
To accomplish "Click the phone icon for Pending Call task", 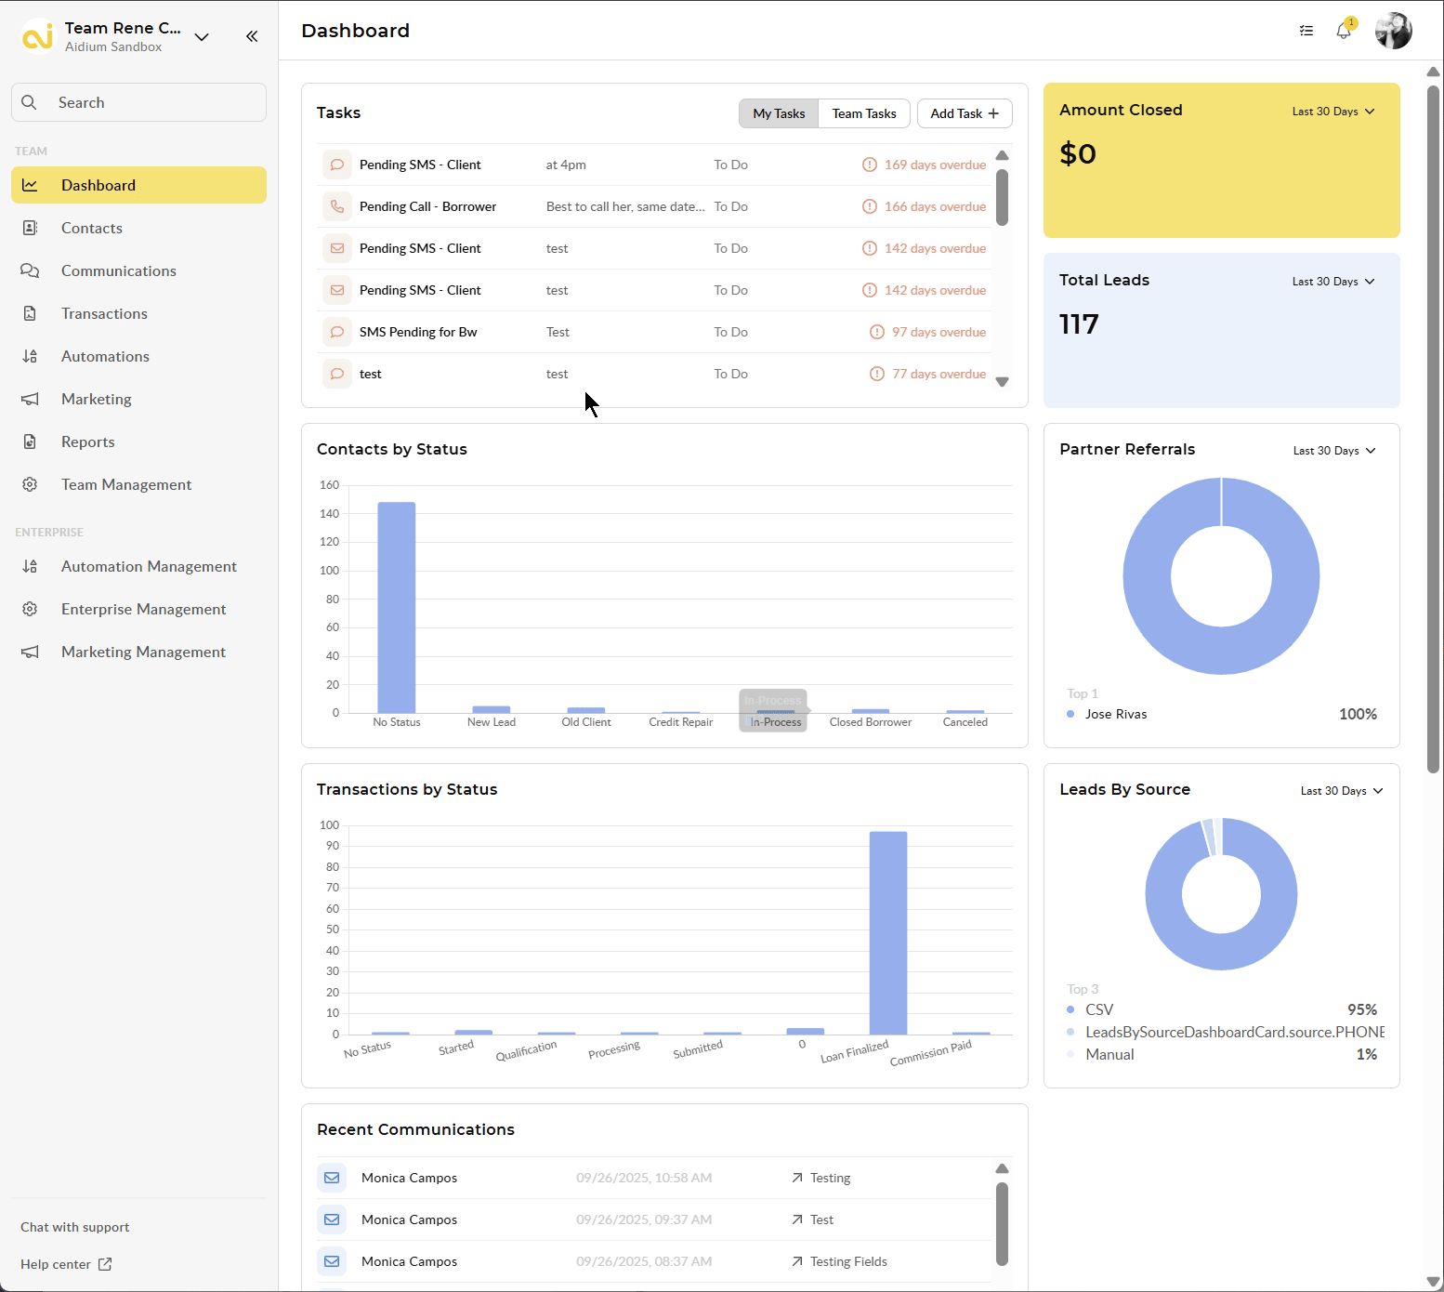I will (x=337, y=206).
